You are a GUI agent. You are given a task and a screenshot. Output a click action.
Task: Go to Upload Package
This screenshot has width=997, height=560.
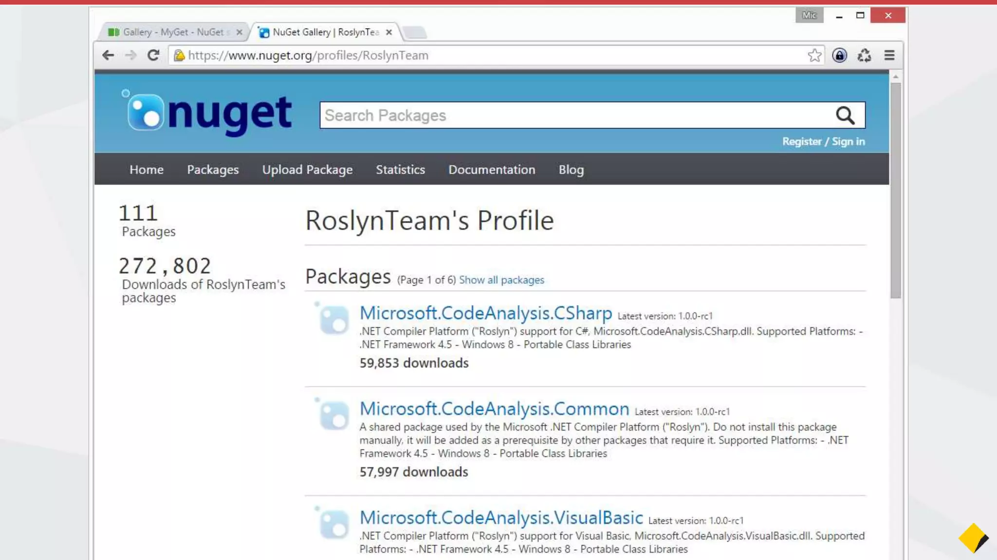(x=307, y=170)
